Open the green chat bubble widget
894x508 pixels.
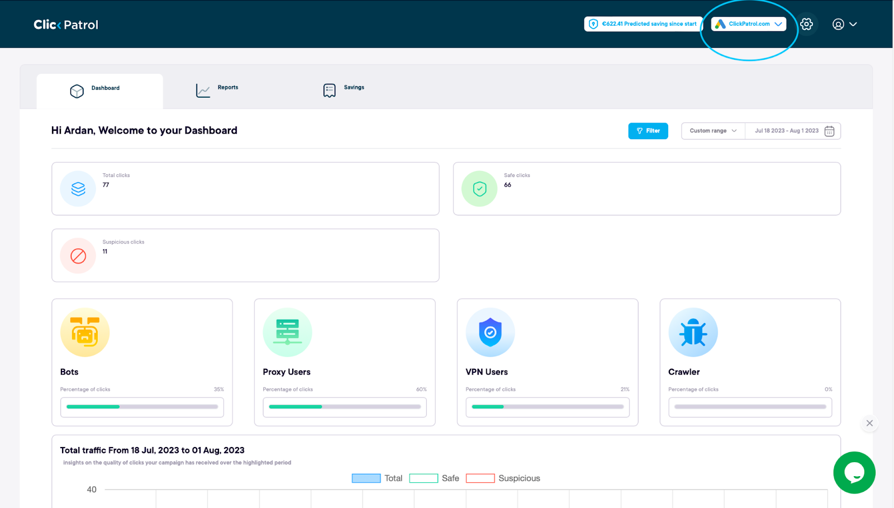click(x=854, y=473)
